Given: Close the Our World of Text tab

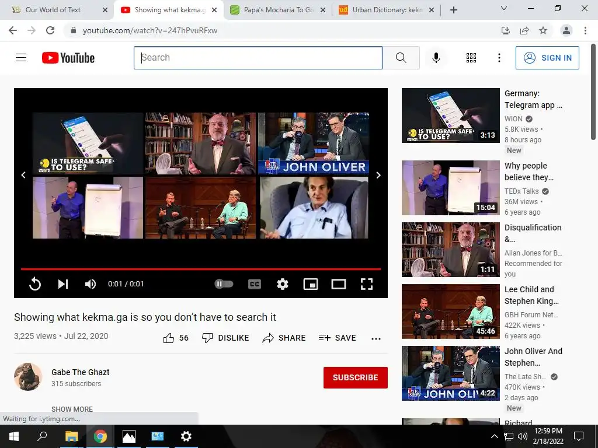Looking at the screenshot, I should pos(105,10).
